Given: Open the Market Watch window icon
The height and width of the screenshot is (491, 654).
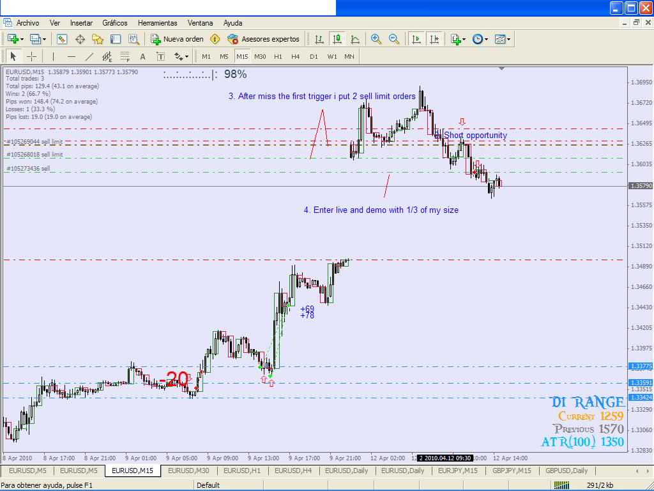Looking at the screenshot, I should tap(62, 39).
